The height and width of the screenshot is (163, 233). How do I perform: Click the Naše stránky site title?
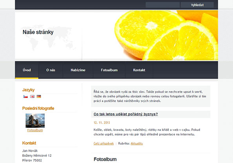(38, 32)
